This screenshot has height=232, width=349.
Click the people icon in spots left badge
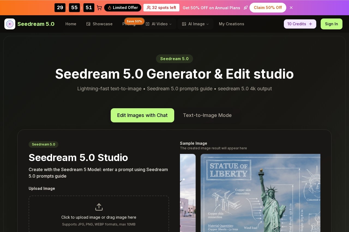coord(149,8)
